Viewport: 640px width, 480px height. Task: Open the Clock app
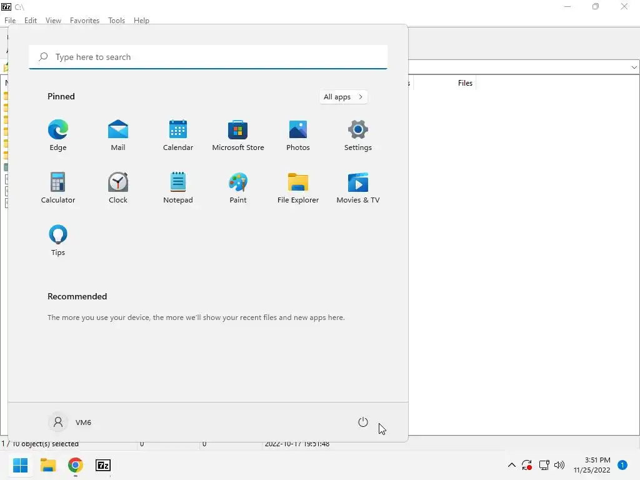point(118,187)
